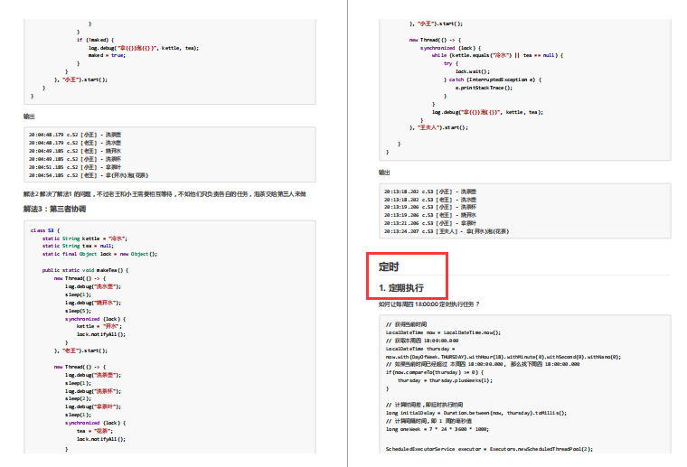687x467 pixels.
Task: Click the "ScheduledExecutorService executor" line
Action: coord(489,449)
